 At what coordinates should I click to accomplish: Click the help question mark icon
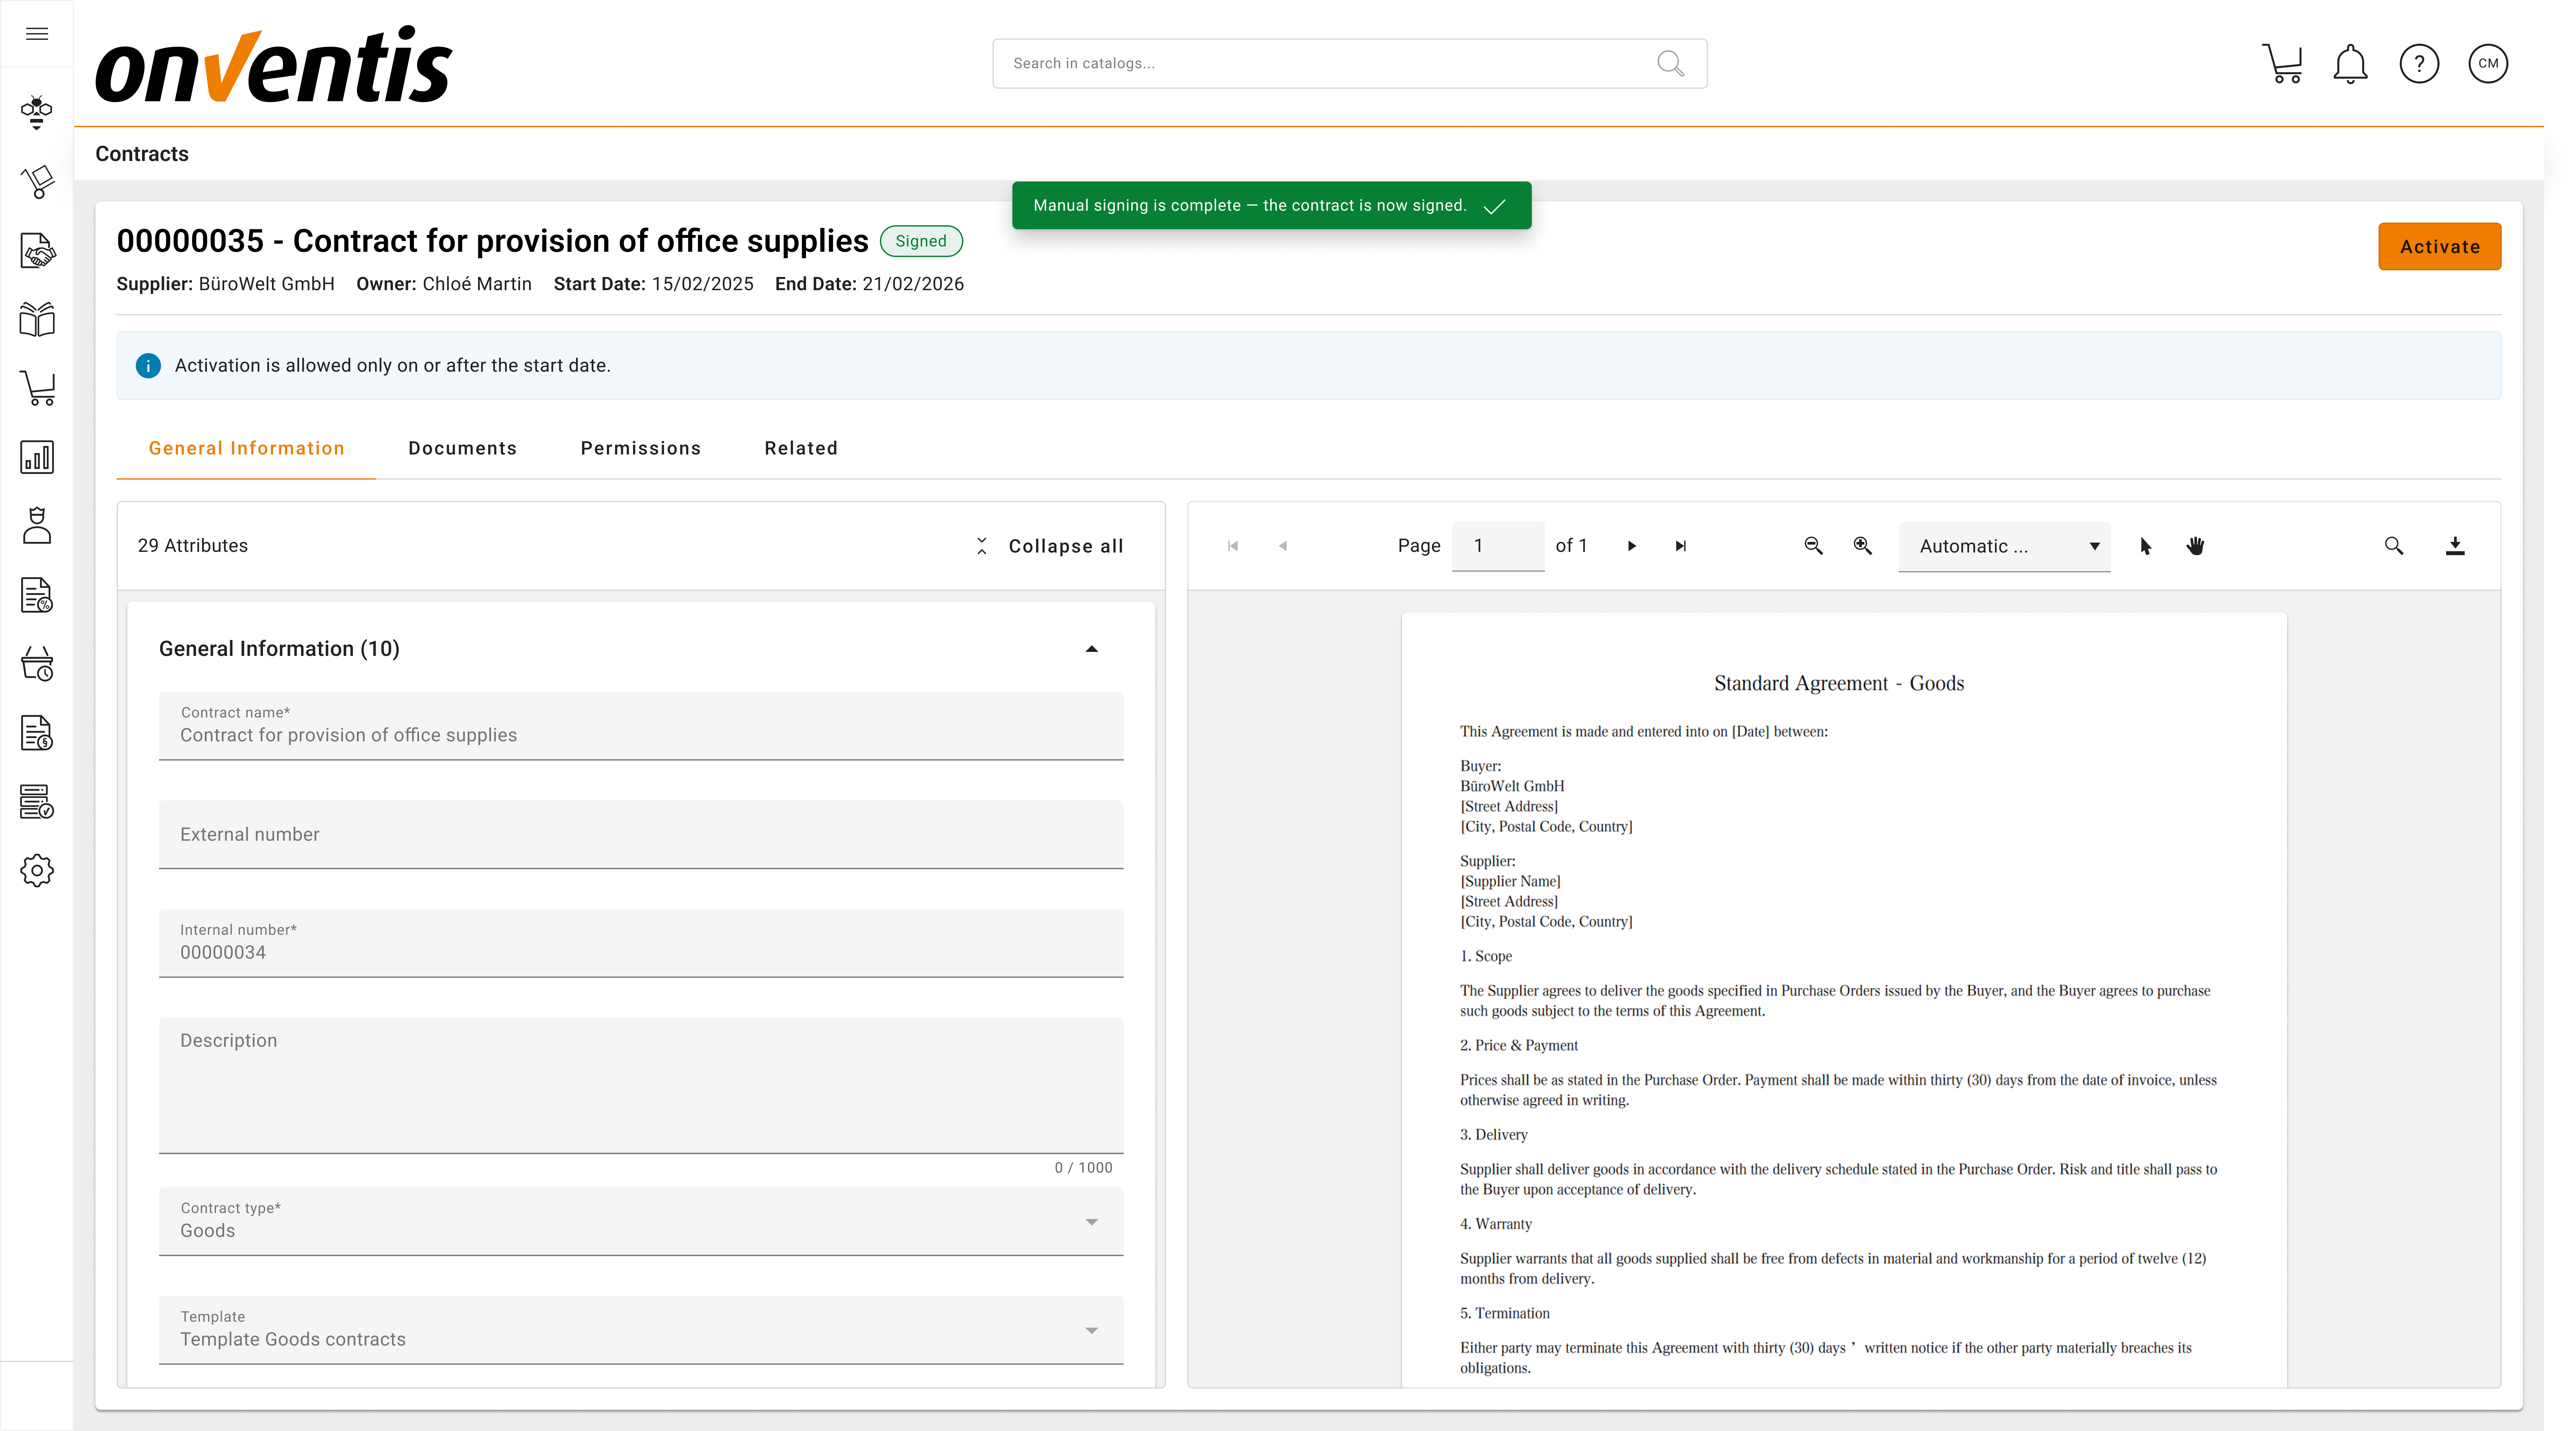pyautogui.click(x=2419, y=64)
